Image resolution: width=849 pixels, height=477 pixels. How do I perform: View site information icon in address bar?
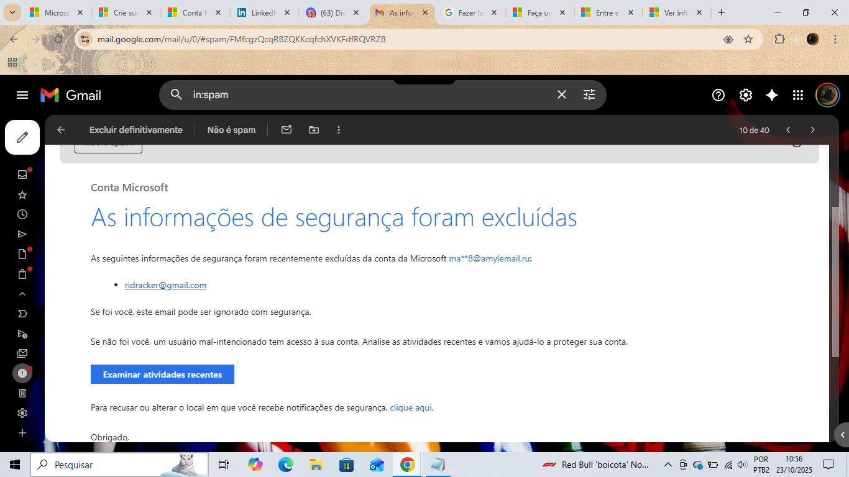pos(86,39)
